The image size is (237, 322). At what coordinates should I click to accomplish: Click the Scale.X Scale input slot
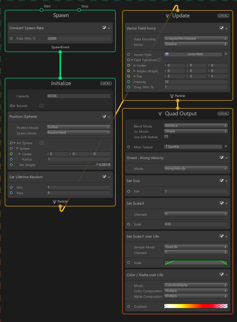click(x=128, y=224)
